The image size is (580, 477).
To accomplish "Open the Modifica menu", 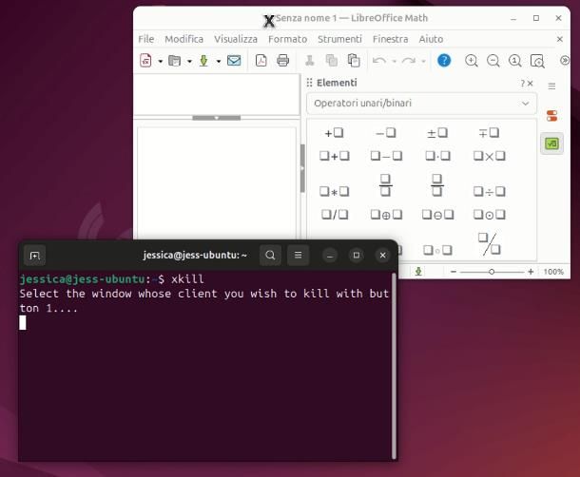I will (184, 39).
